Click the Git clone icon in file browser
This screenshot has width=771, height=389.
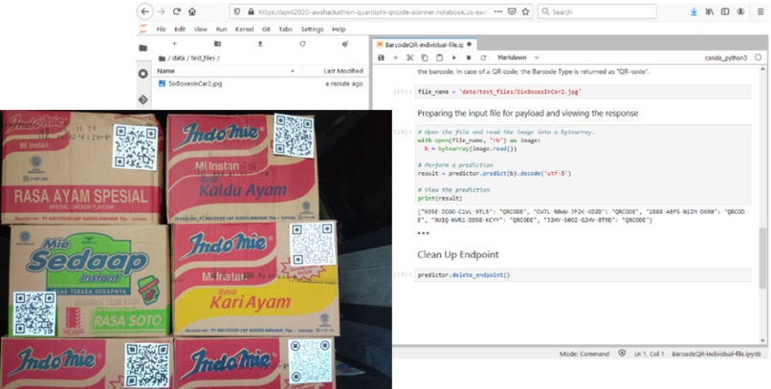(345, 44)
